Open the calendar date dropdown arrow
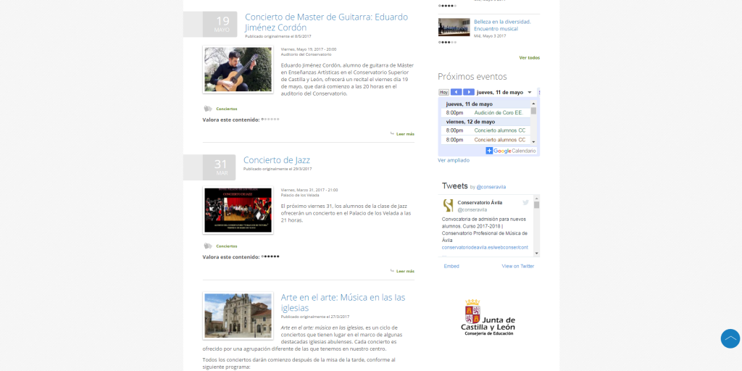742x371 pixels. coord(530,92)
